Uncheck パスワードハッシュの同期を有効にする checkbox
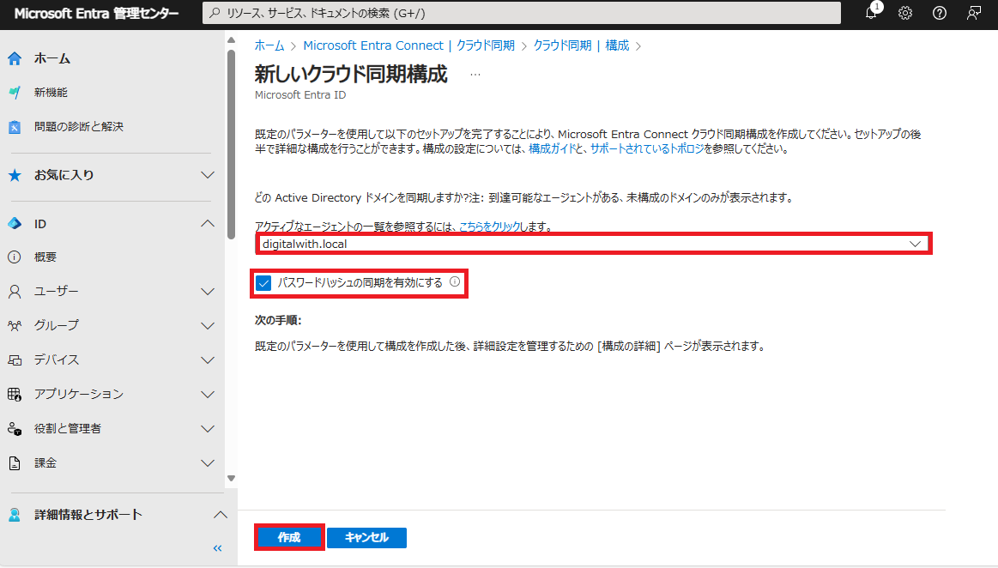 coord(263,282)
